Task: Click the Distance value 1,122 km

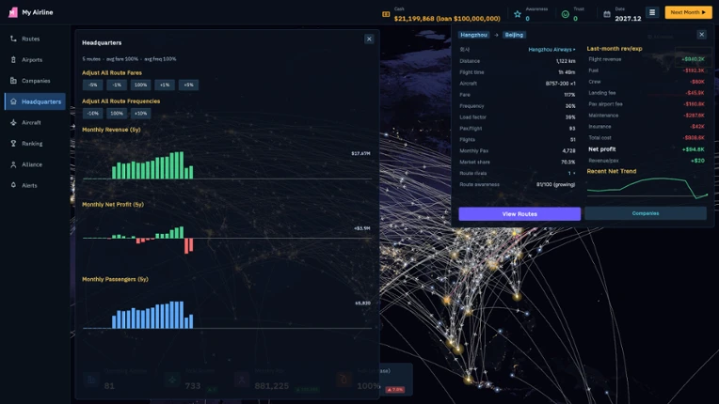Action: click(566, 61)
